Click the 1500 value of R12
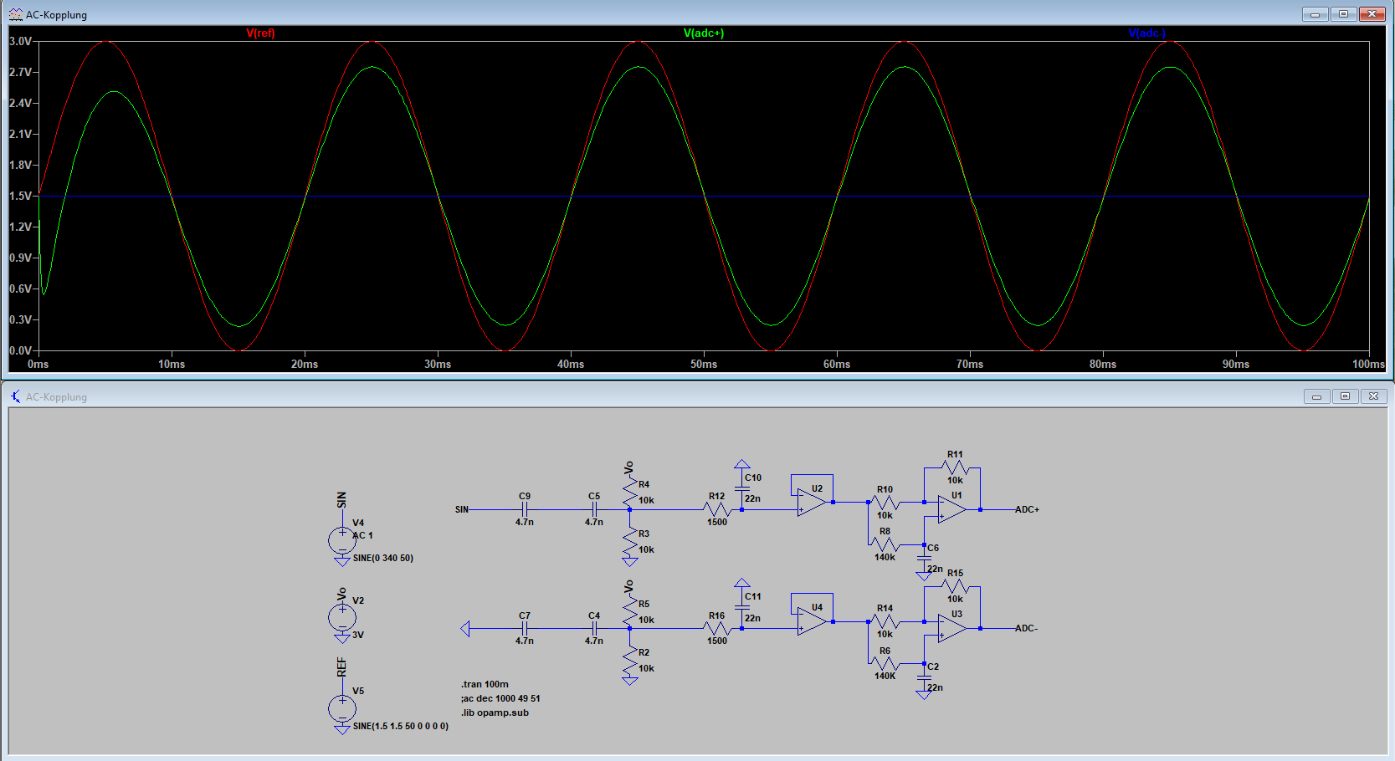1395x761 pixels. pyautogui.click(x=717, y=522)
